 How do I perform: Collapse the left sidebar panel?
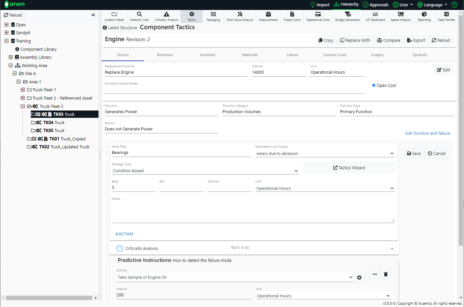(x=93, y=15)
